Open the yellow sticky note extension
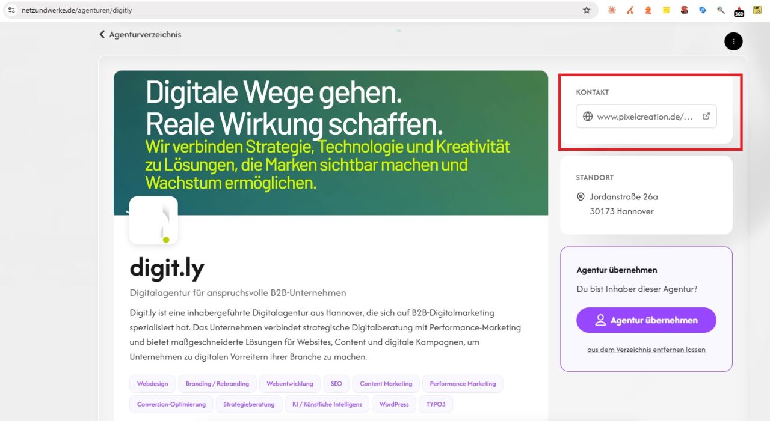The width and height of the screenshot is (770, 421). (x=667, y=10)
